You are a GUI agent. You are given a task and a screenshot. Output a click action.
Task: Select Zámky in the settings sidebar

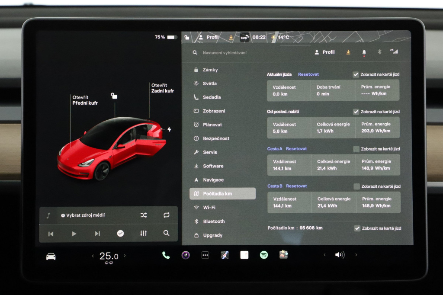(210, 70)
